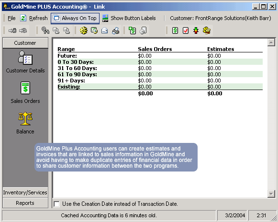278x222 pixels.
Task: Click the '31 To 60 Days:' row label
Action: click(78, 68)
